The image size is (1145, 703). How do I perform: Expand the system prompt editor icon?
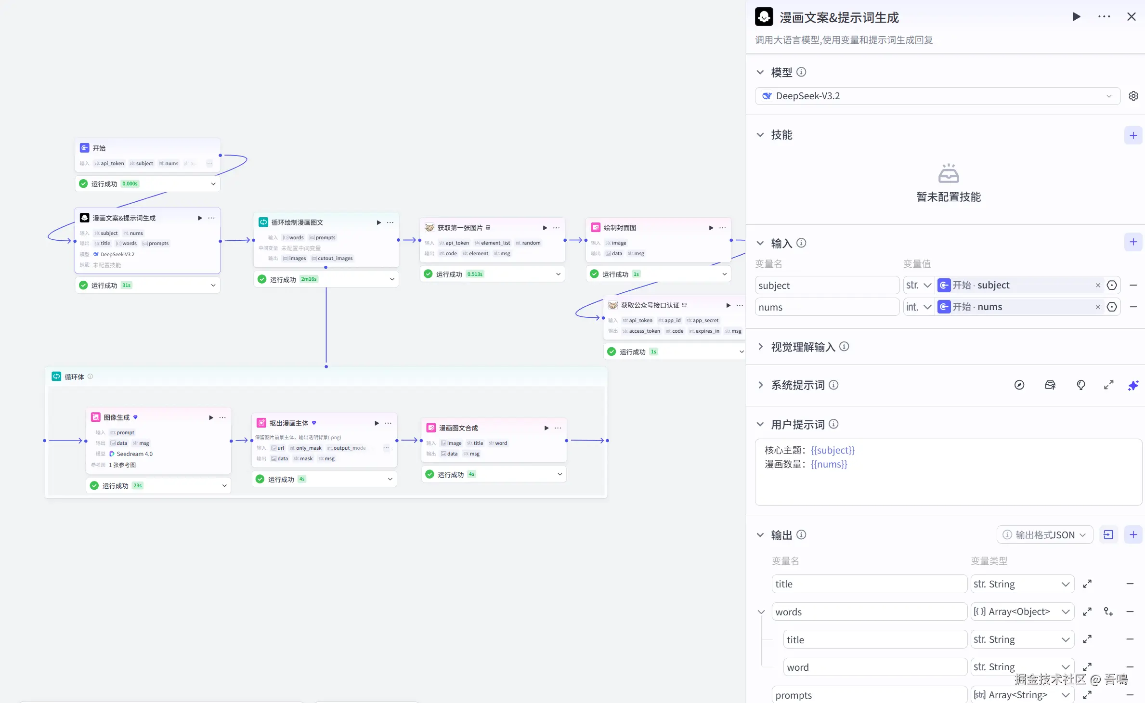coord(1108,385)
